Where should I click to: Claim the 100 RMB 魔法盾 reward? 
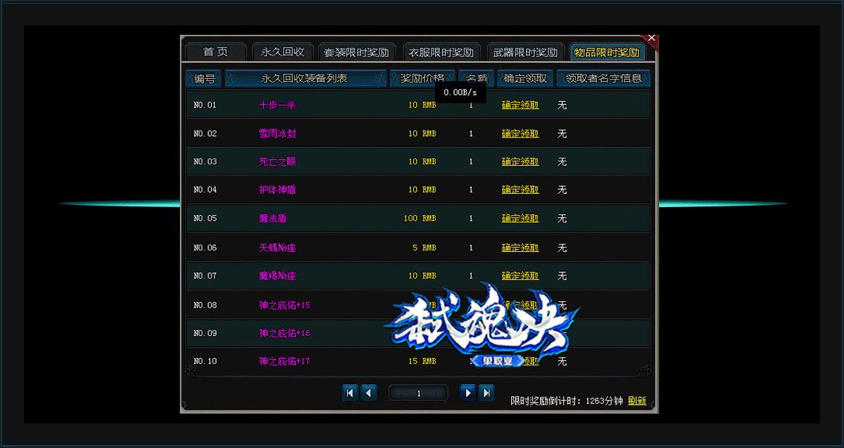pyautogui.click(x=520, y=219)
